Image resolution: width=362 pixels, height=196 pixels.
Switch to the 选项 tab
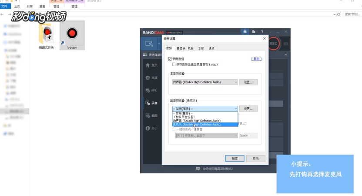[211, 48]
